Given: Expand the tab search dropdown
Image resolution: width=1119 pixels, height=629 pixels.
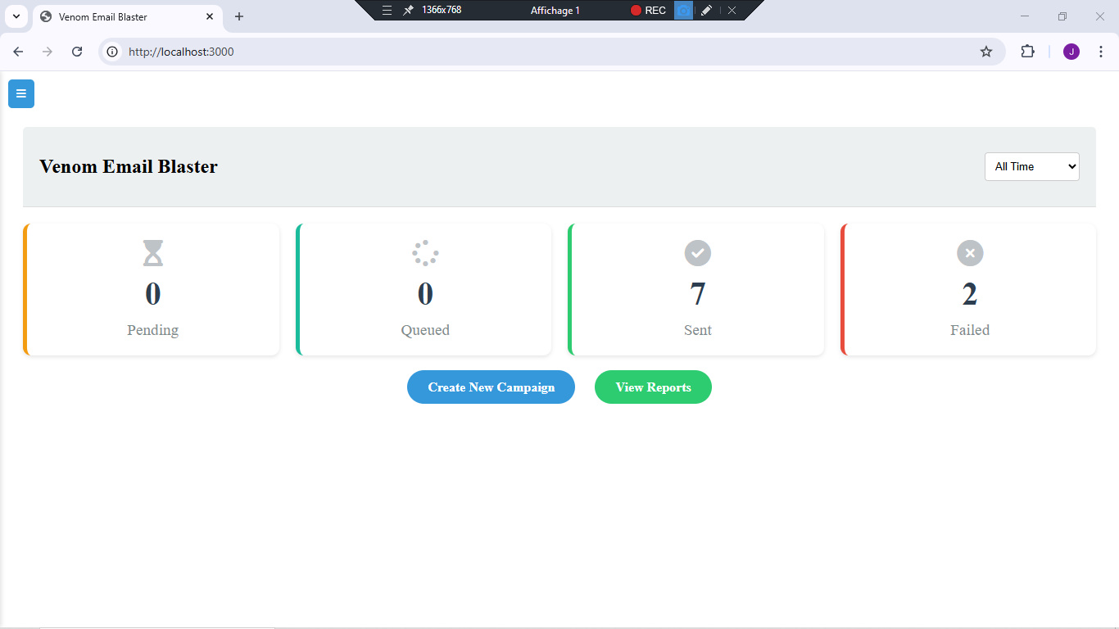Looking at the screenshot, I should coord(16,16).
